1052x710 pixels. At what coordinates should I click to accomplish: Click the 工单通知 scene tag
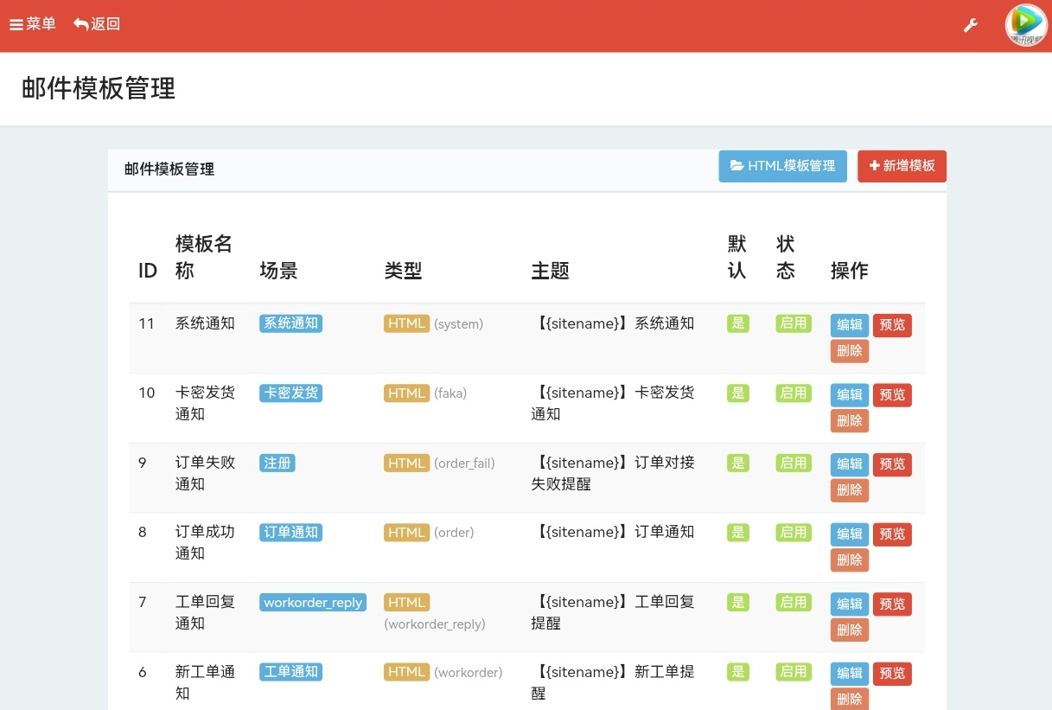(x=290, y=671)
